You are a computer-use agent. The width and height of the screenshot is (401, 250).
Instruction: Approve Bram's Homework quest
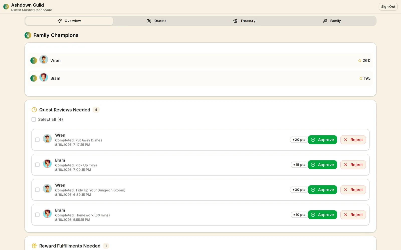pos(322,215)
